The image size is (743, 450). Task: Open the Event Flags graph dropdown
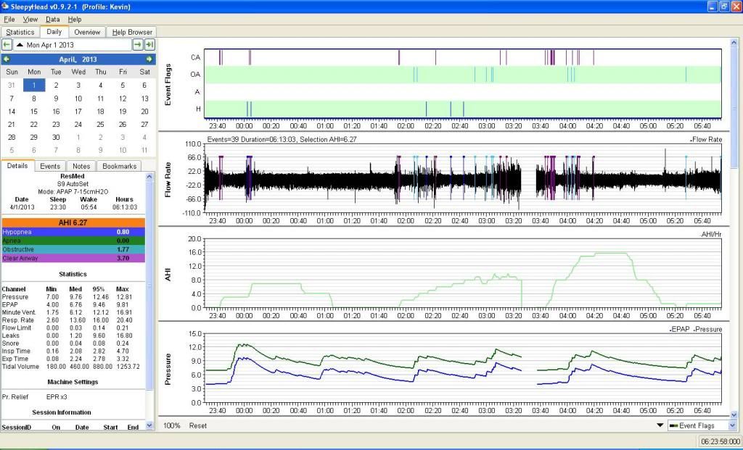[x=702, y=425]
